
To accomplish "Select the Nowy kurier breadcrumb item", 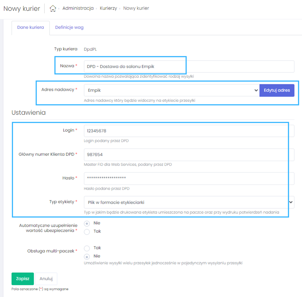I will click(136, 8).
